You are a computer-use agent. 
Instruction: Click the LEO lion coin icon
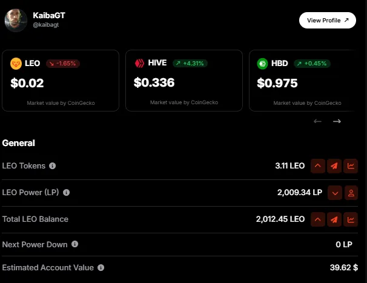(x=16, y=64)
